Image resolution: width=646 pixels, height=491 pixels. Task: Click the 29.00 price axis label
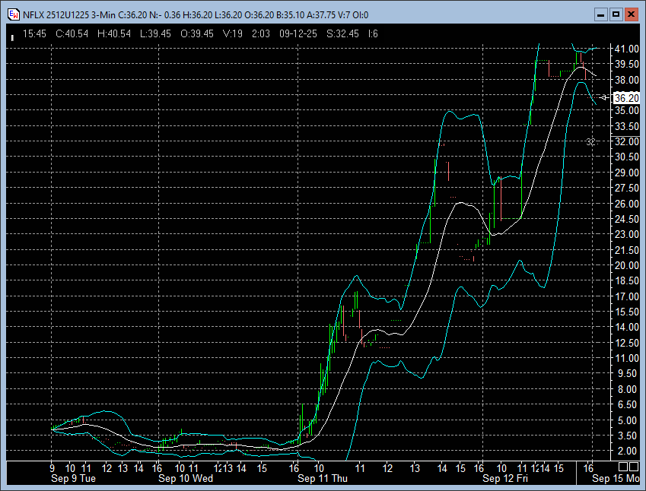[627, 173]
